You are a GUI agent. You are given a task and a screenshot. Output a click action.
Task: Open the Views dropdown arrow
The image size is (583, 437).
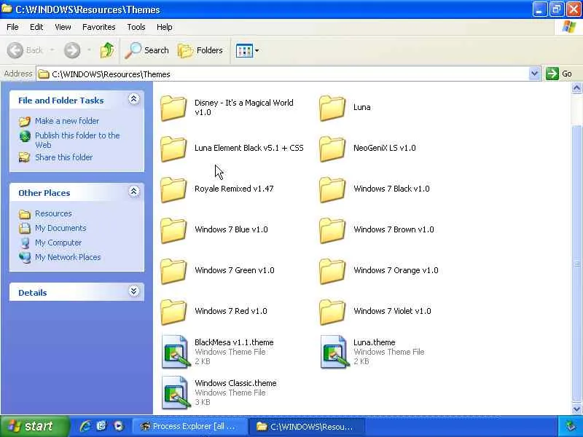point(257,50)
